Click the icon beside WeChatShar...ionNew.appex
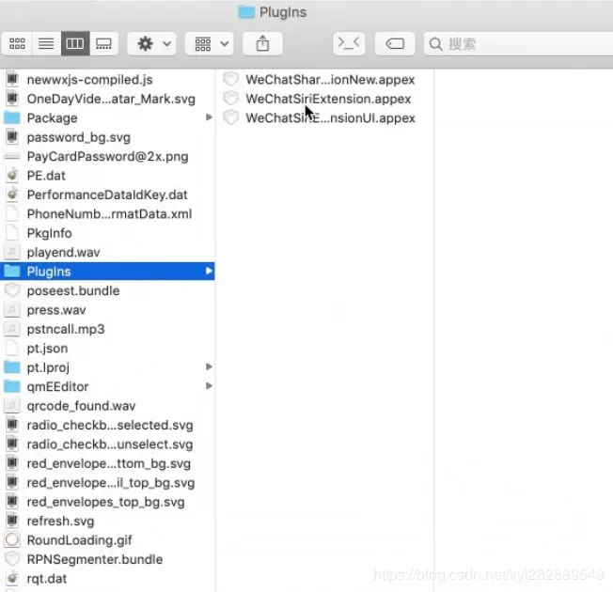The image size is (613, 592). click(x=230, y=79)
